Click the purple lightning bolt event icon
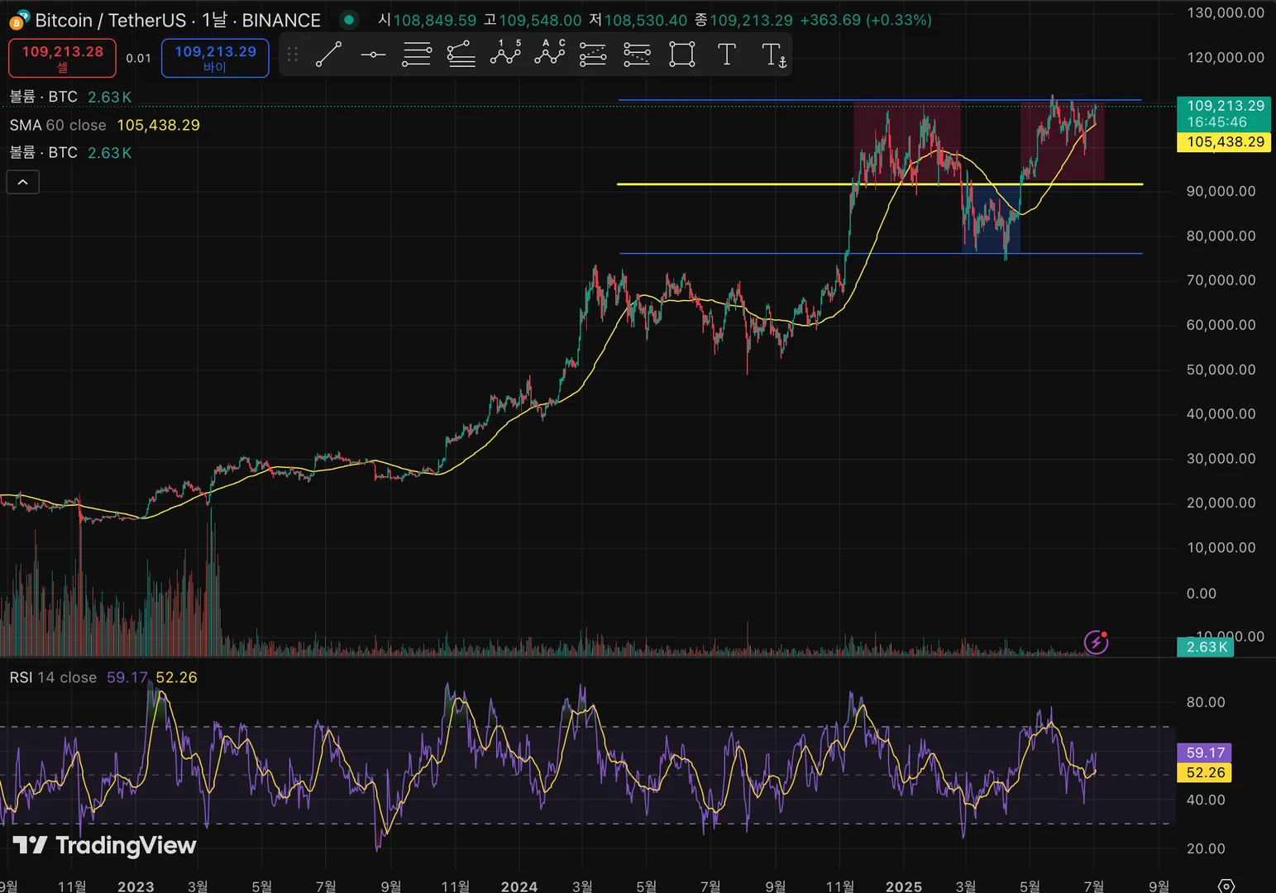Viewport: 1276px width, 893px height. click(x=1096, y=642)
